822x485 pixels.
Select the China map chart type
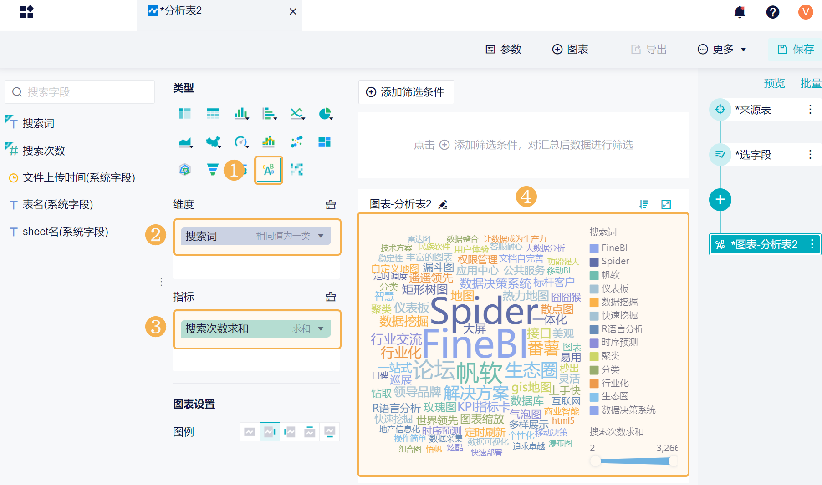[213, 142]
